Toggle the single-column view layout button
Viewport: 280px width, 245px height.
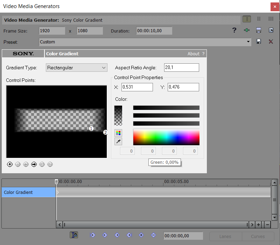click(x=247, y=19)
